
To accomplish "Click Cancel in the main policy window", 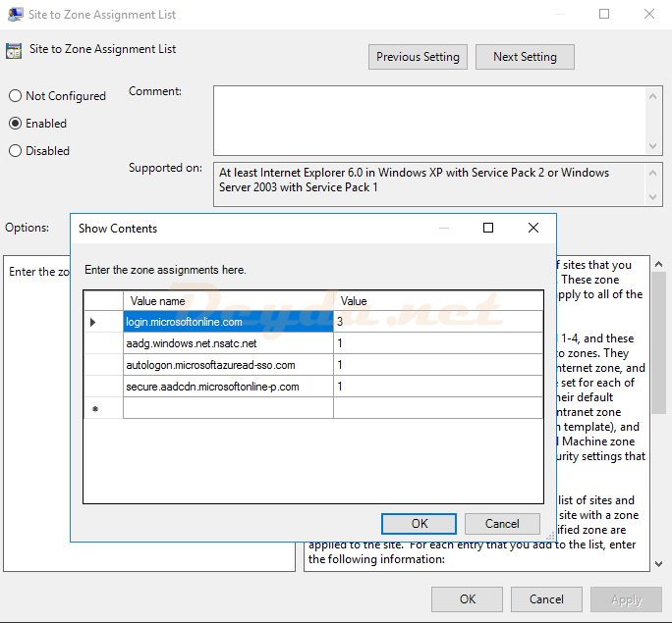I will pyautogui.click(x=546, y=599).
